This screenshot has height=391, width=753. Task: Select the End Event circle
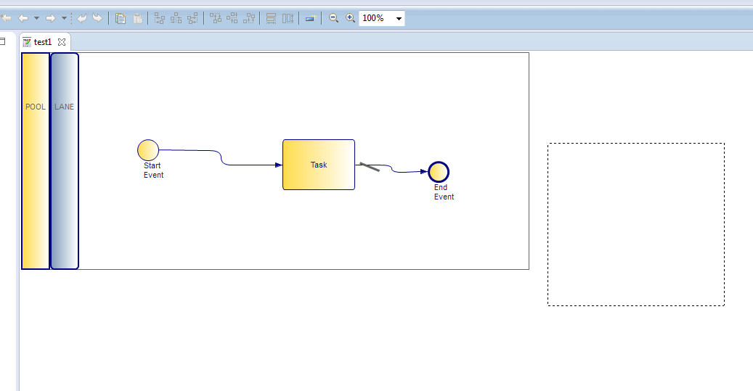[439, 172]
